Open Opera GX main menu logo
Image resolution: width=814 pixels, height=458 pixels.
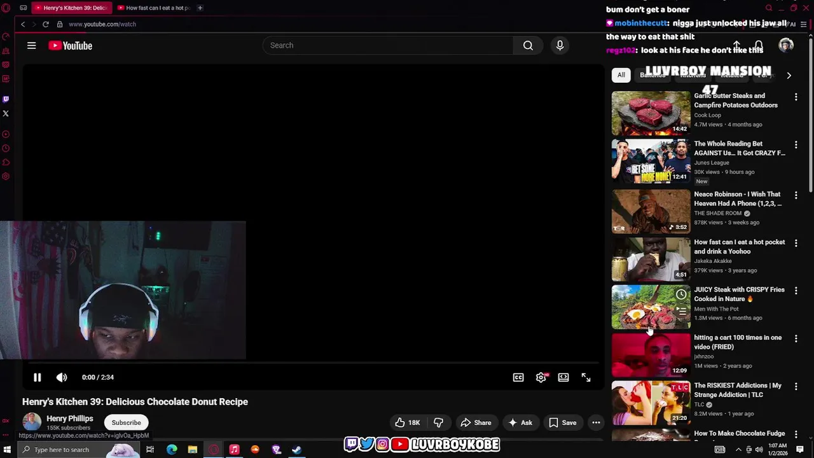(6, 8)
